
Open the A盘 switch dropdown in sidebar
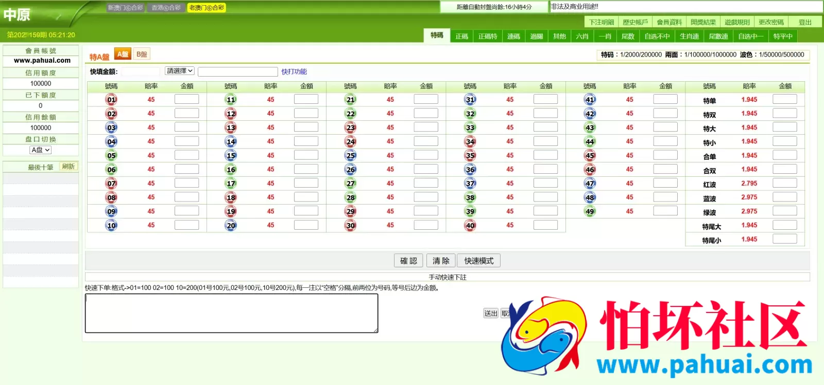[x=41, y=150]
